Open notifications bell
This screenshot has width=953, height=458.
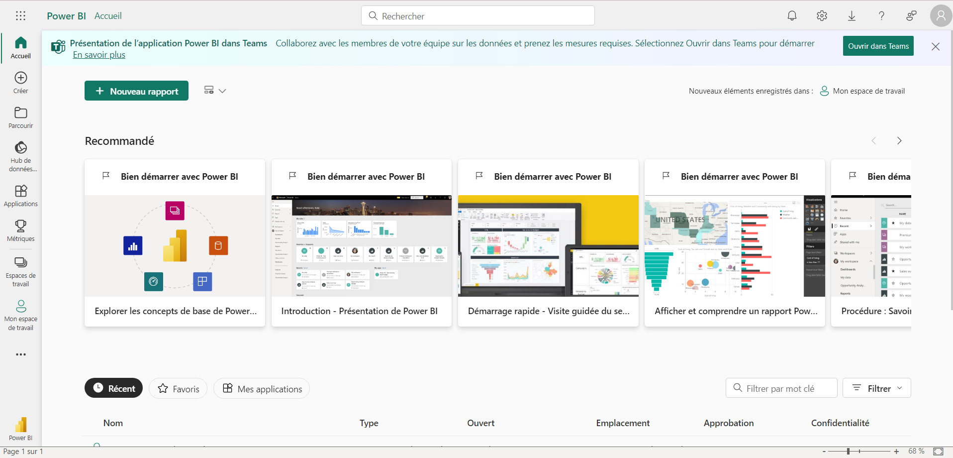tap(792, 16)
